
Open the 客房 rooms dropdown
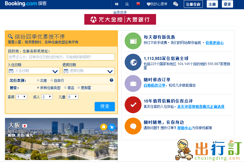(x=22, y=97)
